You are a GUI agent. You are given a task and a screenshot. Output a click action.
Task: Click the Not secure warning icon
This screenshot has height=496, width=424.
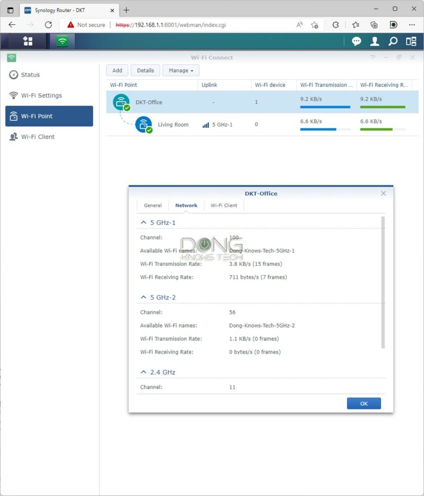pyautogui.click(x=71, y=25)
